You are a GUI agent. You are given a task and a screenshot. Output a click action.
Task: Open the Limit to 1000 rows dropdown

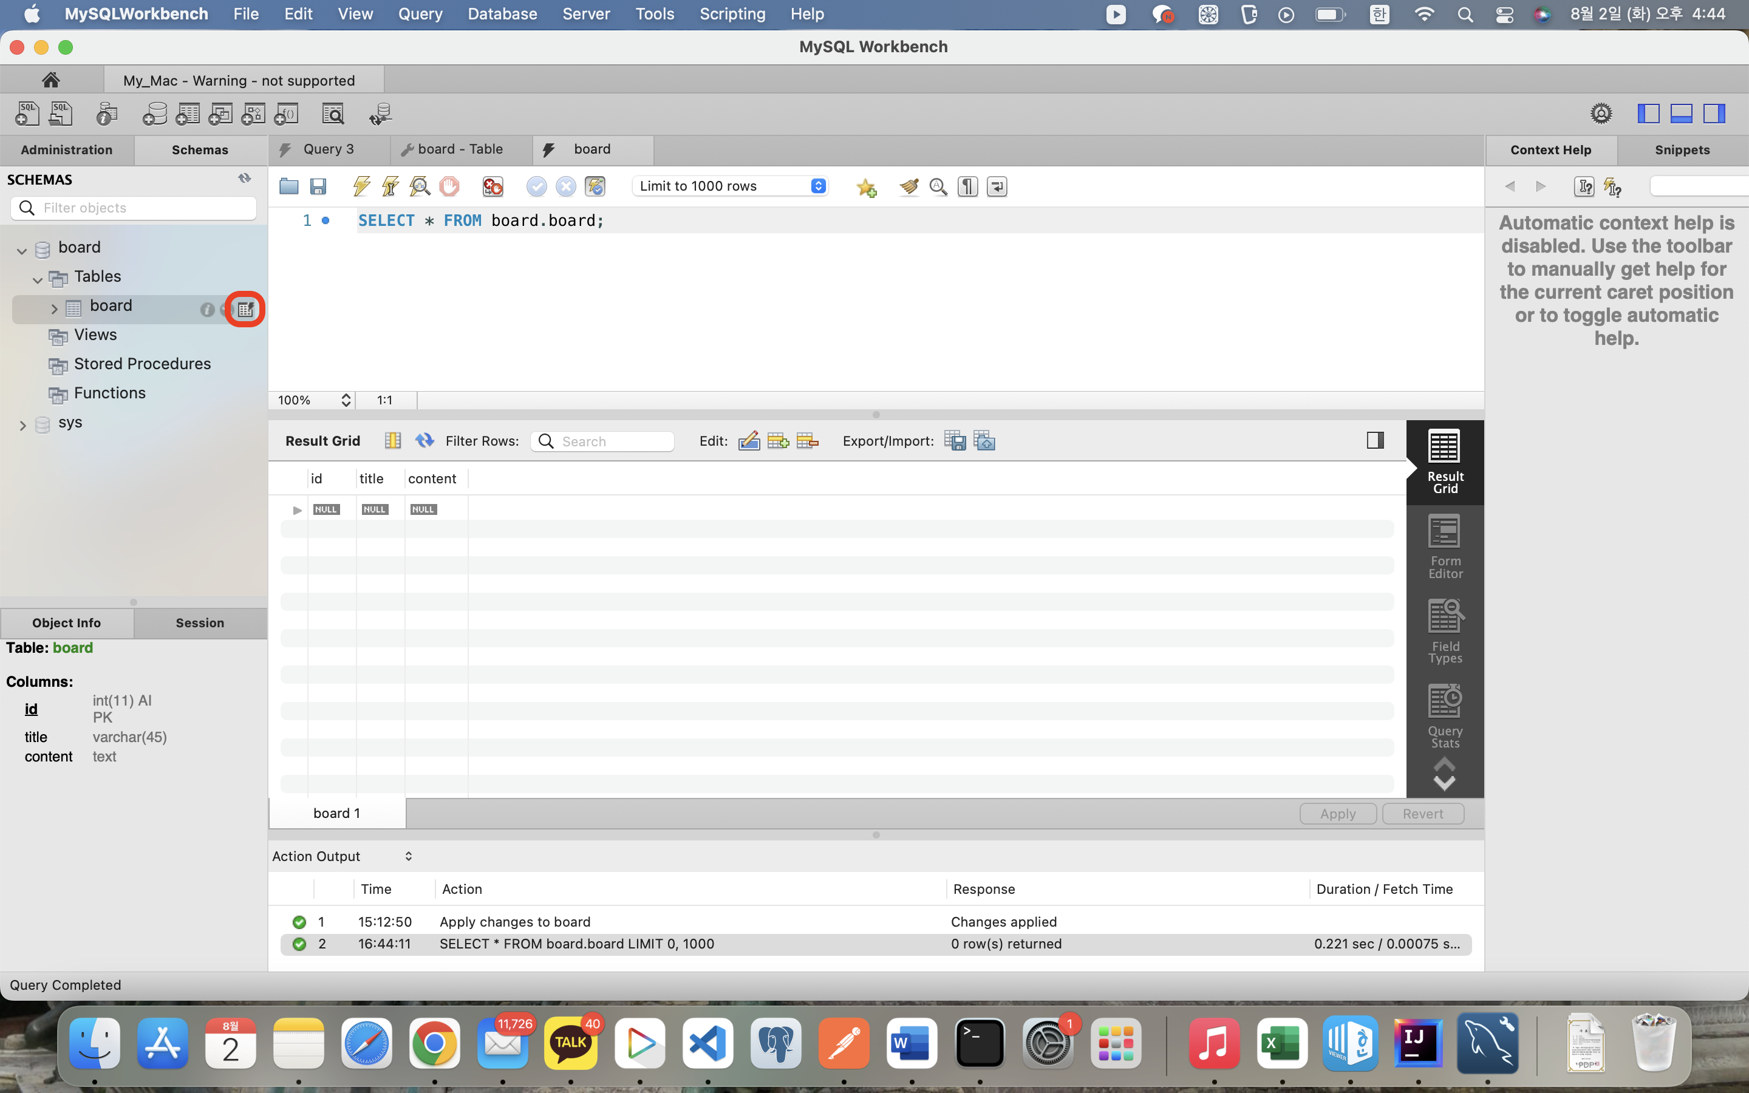tap(730, 186)
